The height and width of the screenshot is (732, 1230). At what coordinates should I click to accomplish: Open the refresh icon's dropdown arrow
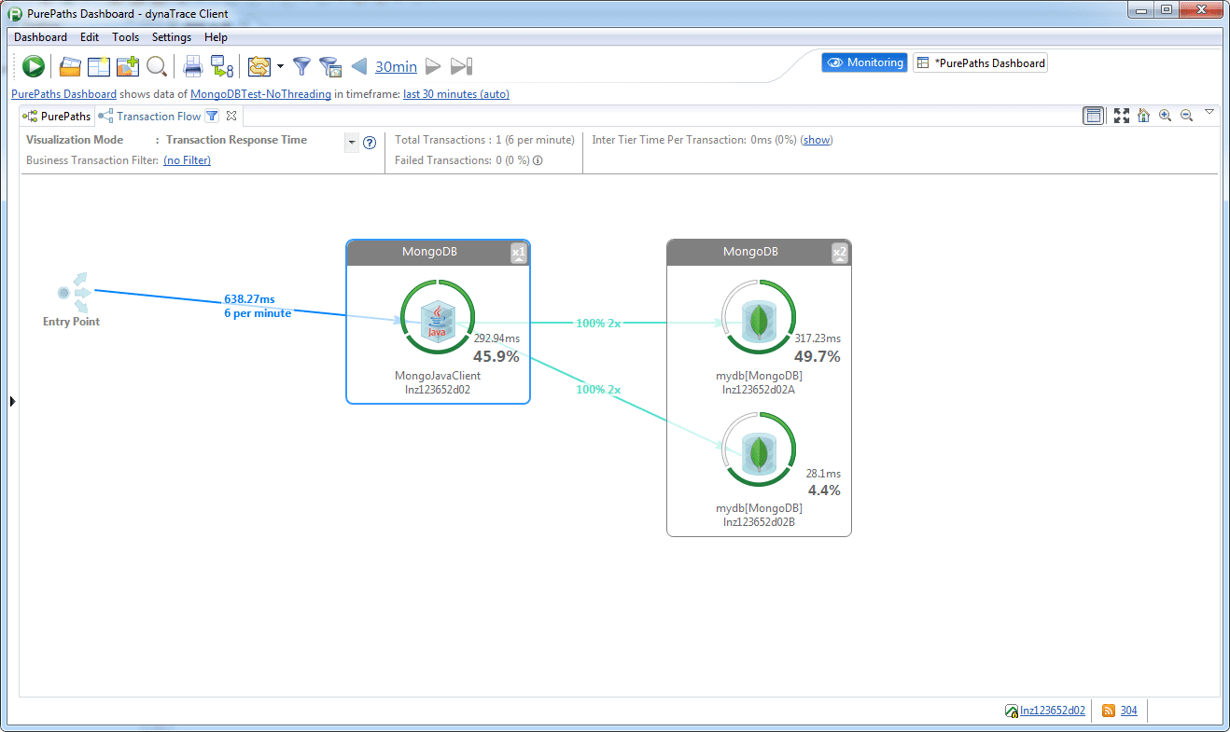pos(280,67)
